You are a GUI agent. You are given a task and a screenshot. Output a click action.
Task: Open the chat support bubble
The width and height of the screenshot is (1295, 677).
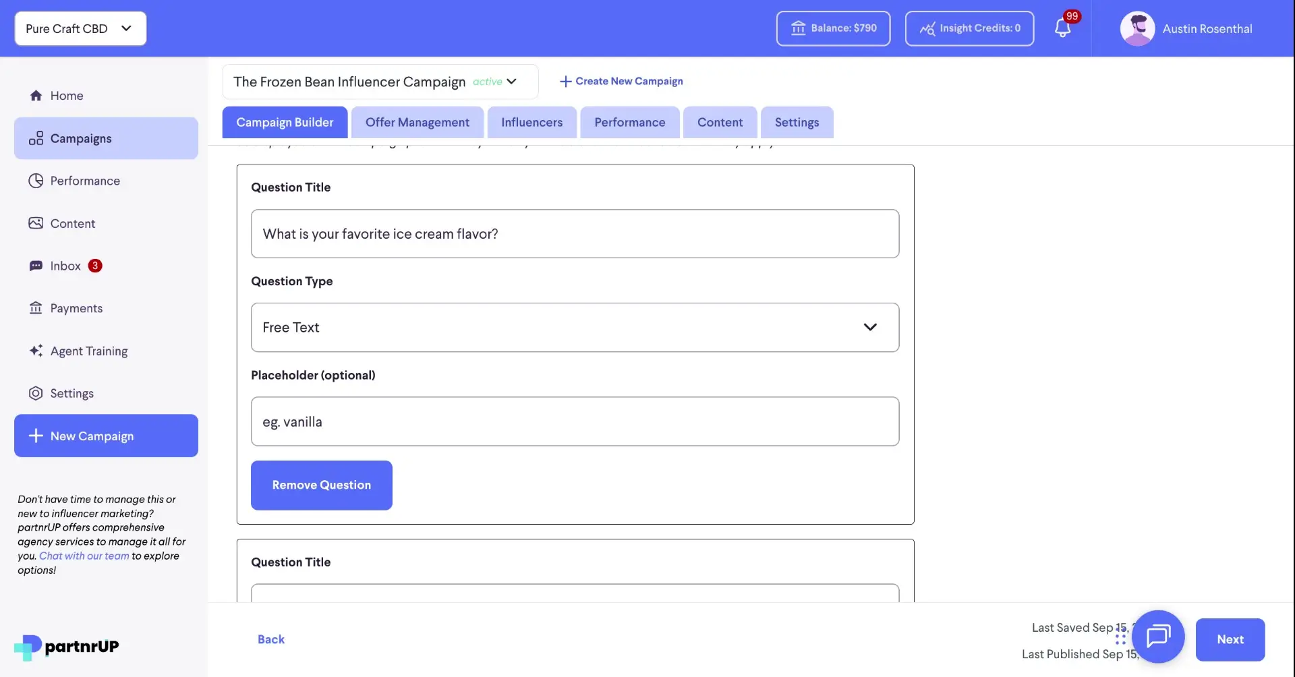click(x=1158, y=637)
